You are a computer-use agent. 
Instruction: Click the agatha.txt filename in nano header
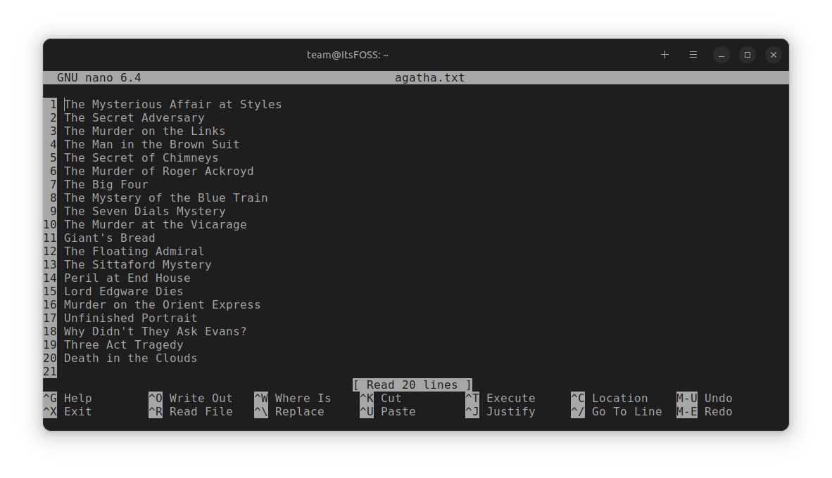(x=430, y=78)
